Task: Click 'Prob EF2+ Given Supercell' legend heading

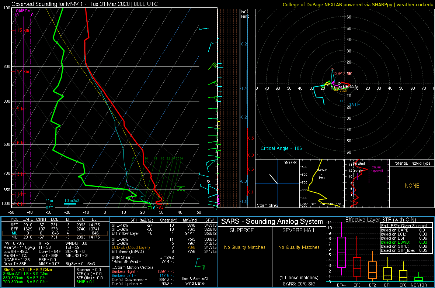Action: (404, 226)
